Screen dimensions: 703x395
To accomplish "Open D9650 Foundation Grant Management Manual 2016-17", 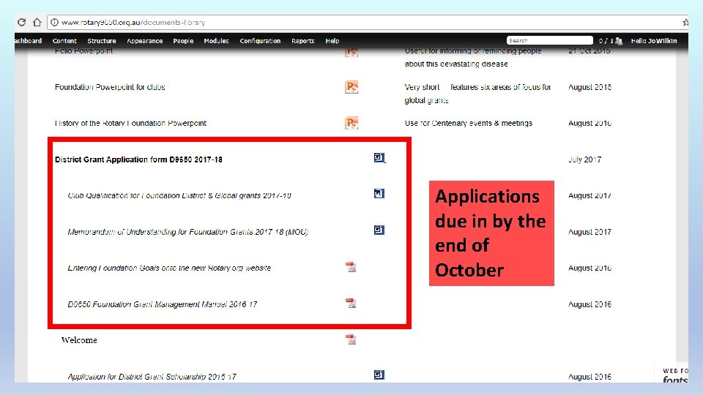I will pos(163,304).
